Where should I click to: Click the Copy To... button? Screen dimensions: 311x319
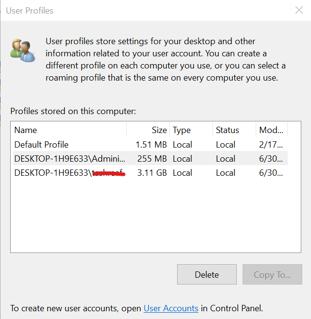[272, 274]
